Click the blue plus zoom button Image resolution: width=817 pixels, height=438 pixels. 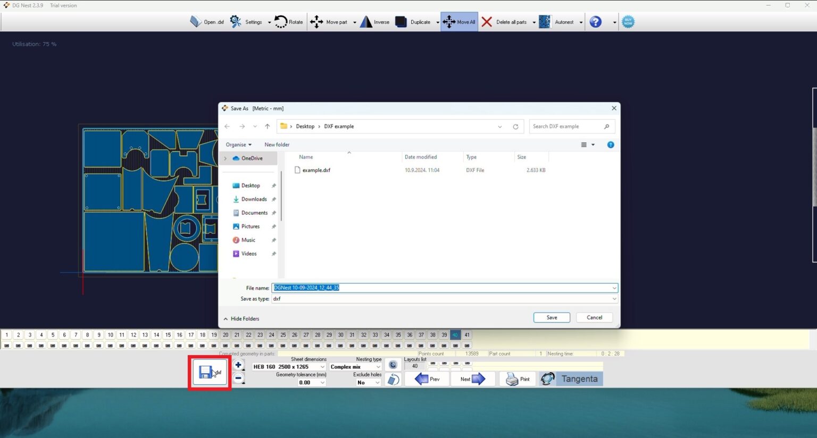[x=238, y=365]
